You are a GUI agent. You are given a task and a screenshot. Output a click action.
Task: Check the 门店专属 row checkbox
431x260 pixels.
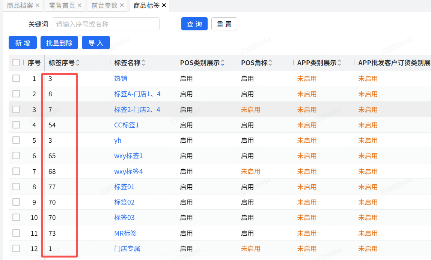16,248
